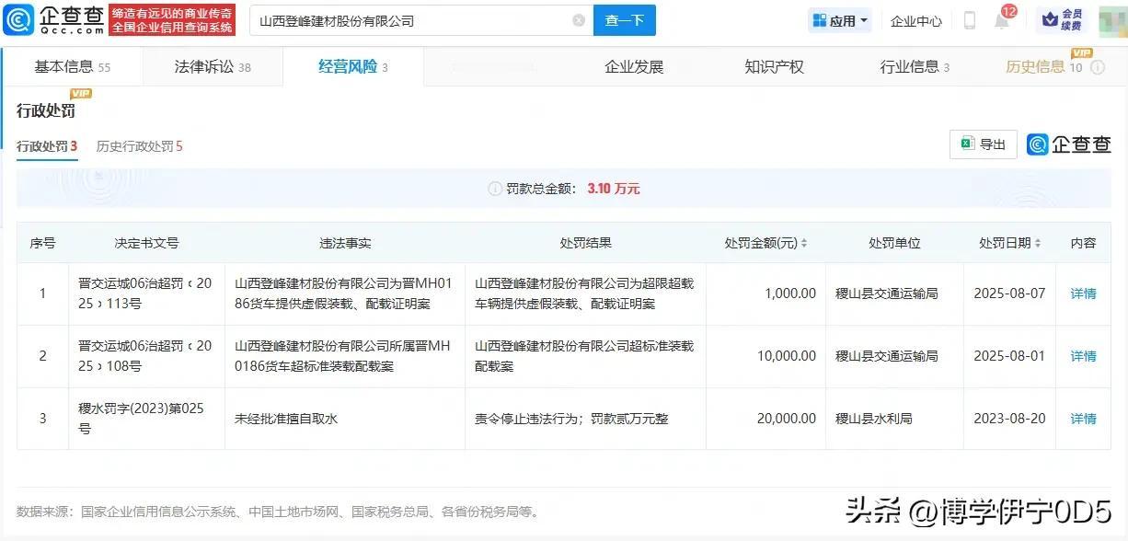Open the 知识产权 tab
Screen dimensions: 1128x541
(x=774, y=67)
